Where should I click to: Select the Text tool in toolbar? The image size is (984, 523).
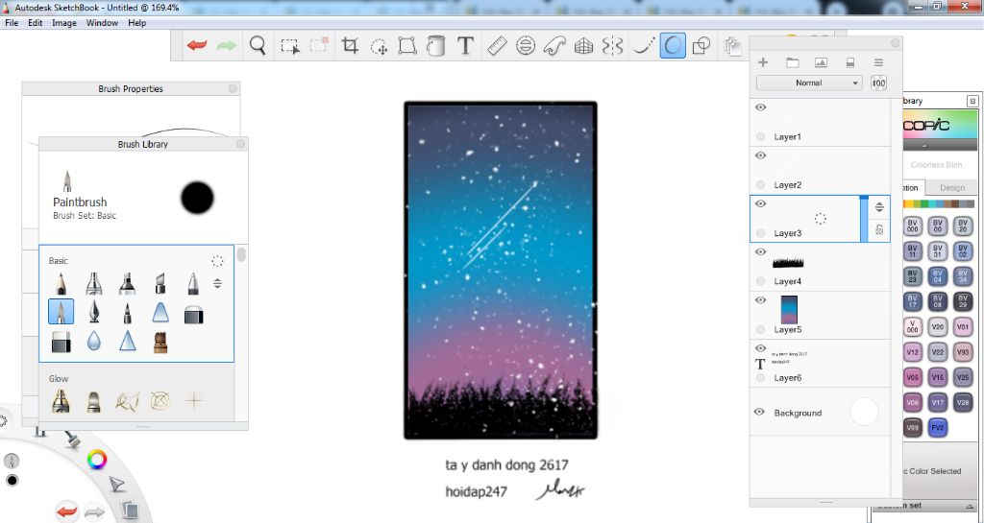pyautogui.click(x=465, y=46)
